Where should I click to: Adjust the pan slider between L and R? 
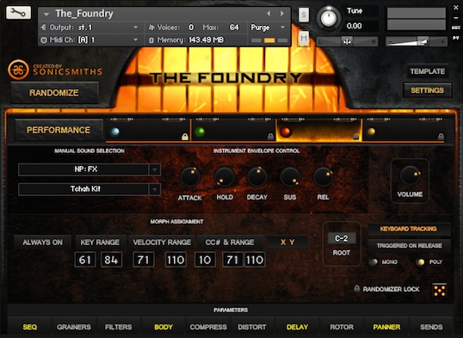pos(347,41)
